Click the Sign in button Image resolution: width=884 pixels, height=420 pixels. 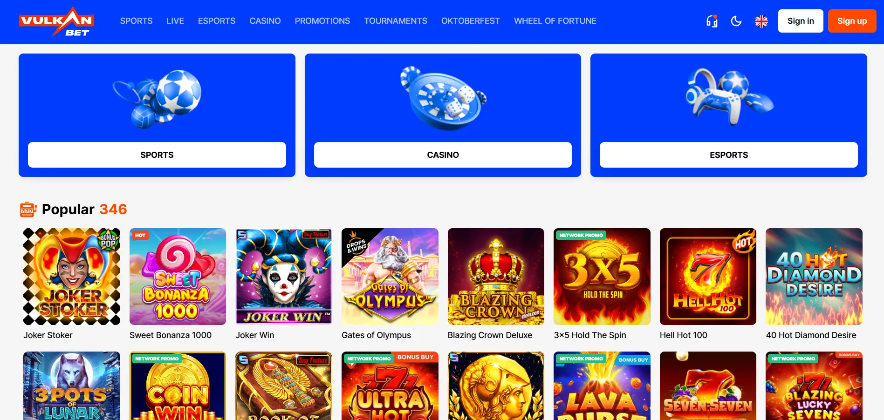[801, 21]
